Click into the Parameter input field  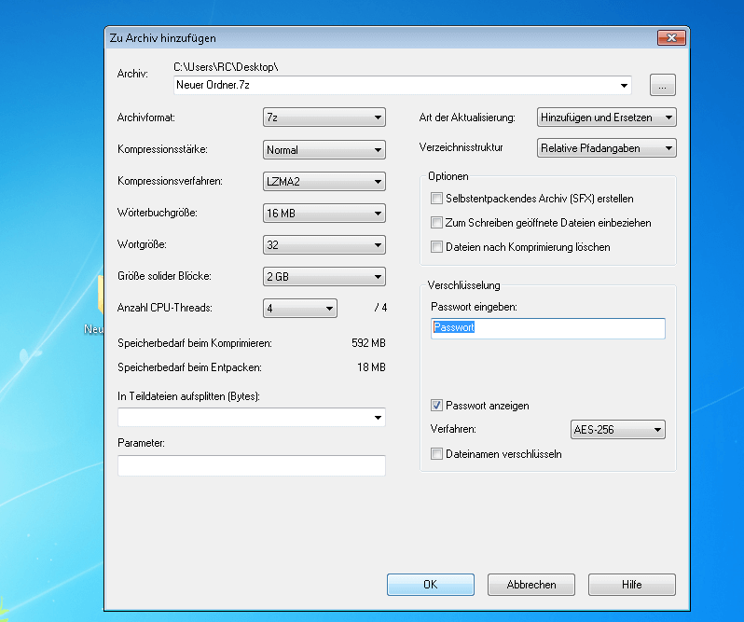(251, 465)
